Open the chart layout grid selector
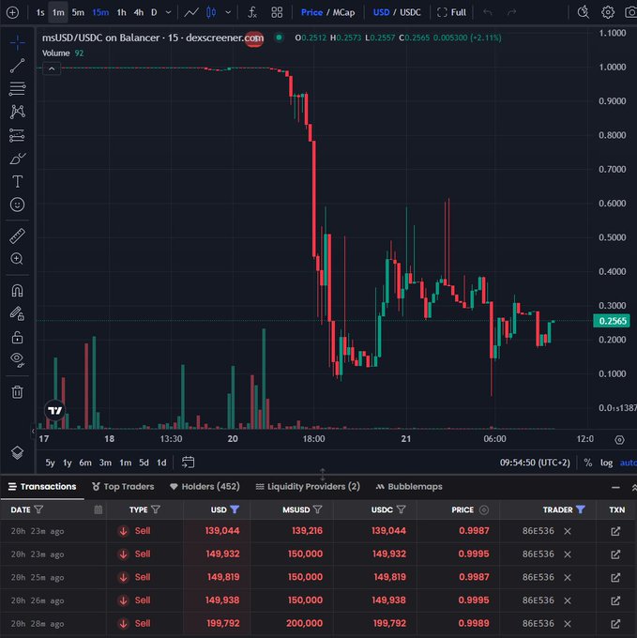This screenshot has width=637, height=638. pos(277,12)
